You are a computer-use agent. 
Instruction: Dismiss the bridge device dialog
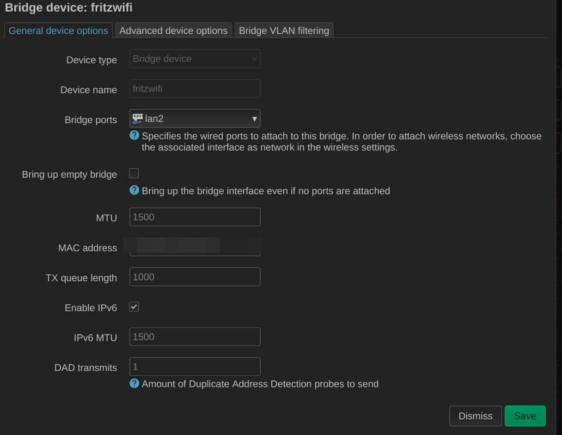tap(475, 416)
